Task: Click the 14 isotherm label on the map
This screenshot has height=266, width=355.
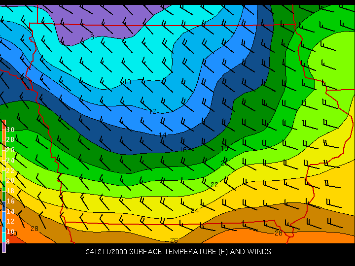Action: tap(162, 135)
